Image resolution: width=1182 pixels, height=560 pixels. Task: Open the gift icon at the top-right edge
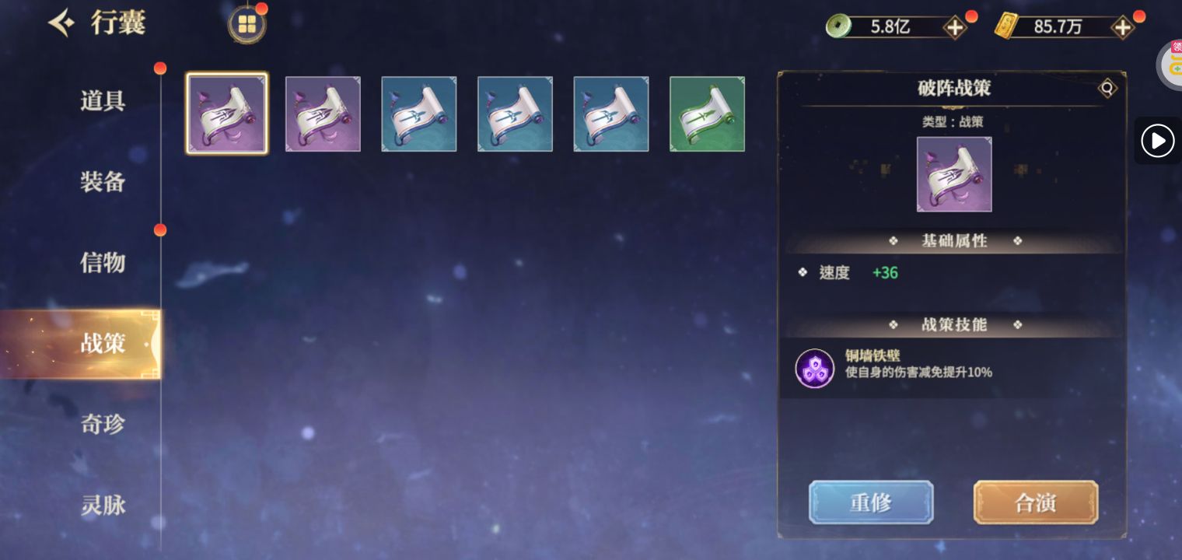point(1170,63)
